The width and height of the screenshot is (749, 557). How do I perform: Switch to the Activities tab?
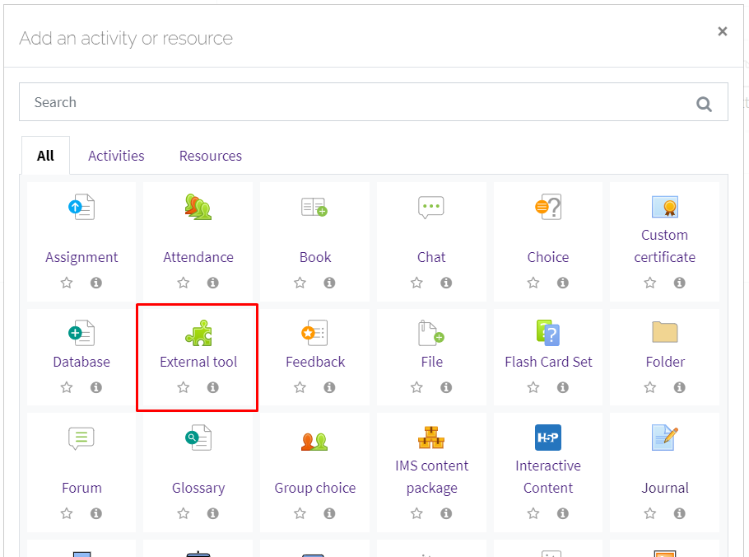(x=116, y=156)
